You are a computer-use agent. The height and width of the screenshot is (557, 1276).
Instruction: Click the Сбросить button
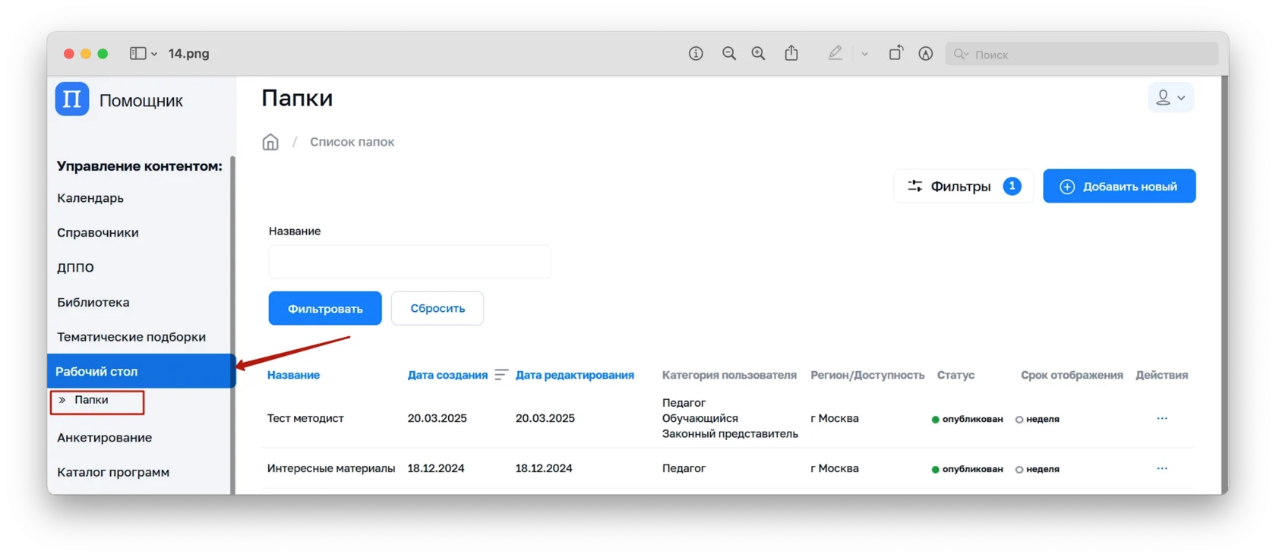tap(437, 308)
